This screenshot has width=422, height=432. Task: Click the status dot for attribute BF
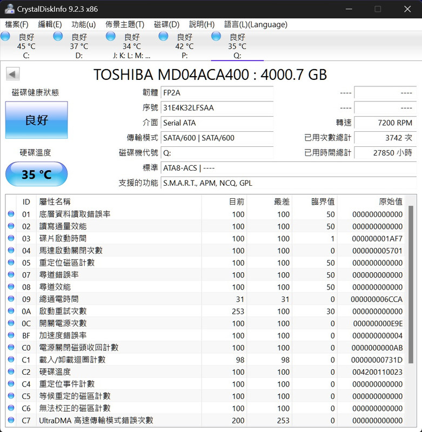11,335
